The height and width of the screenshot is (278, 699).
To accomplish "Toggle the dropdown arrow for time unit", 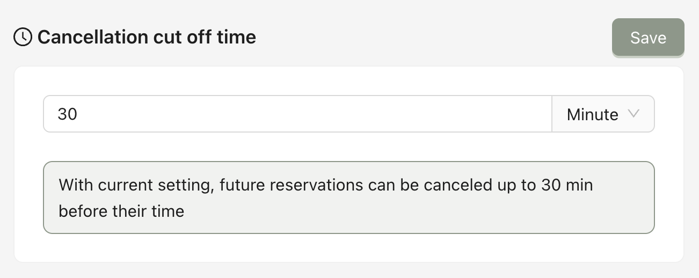I will (634, 114).
